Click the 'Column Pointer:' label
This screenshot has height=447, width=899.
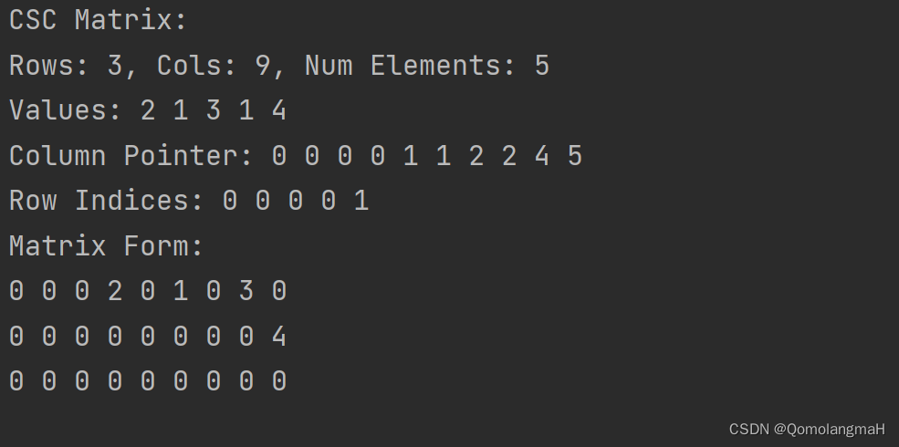tap(131, 156)
